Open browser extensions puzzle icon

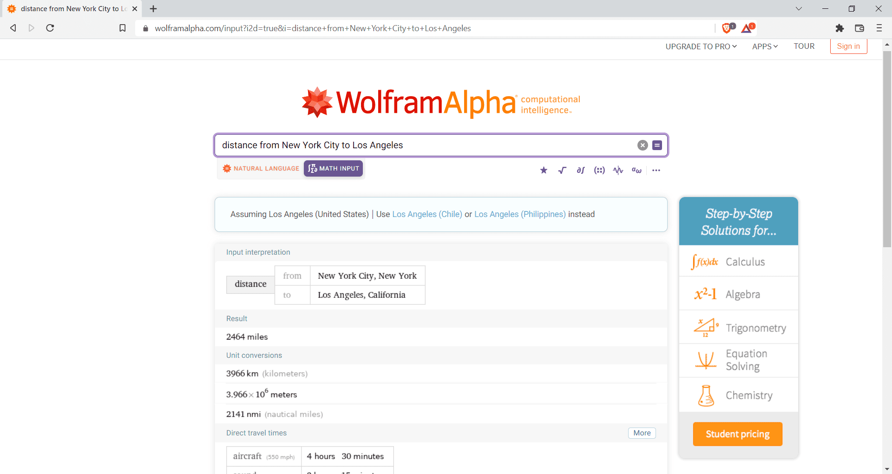(x=840, y=28)
